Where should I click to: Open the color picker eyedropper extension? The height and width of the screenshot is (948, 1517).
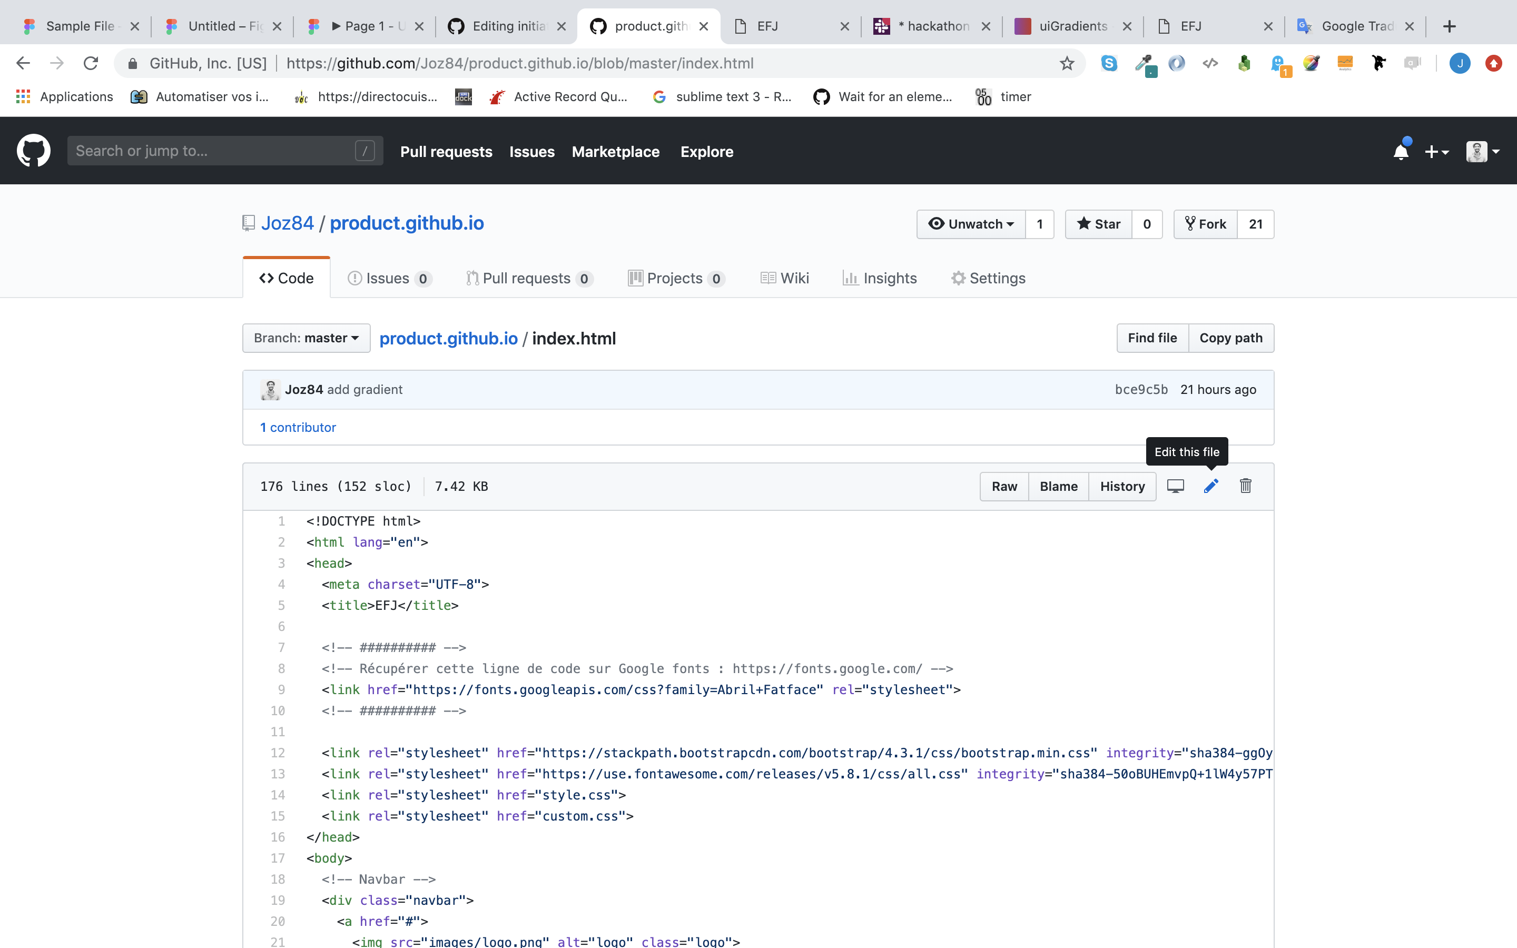[x=1145, y=65]
